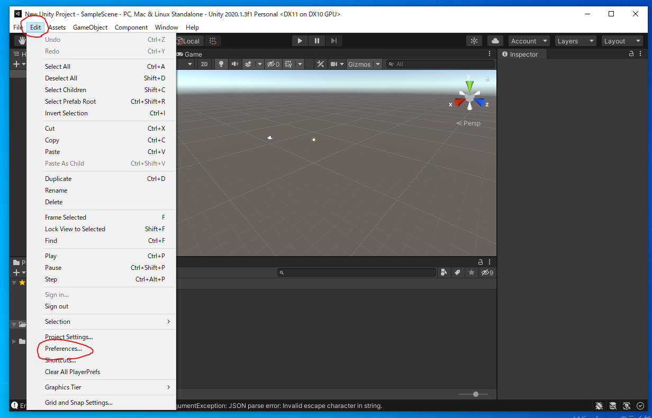This screenshot has height=418, width=652.
Task: Open the Search by Type filter icon
Action: point(443,272)
